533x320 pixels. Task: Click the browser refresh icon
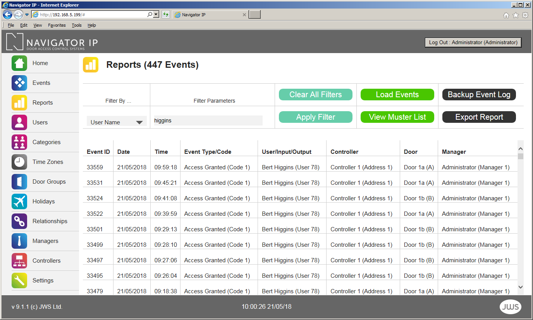pos(166,15)
